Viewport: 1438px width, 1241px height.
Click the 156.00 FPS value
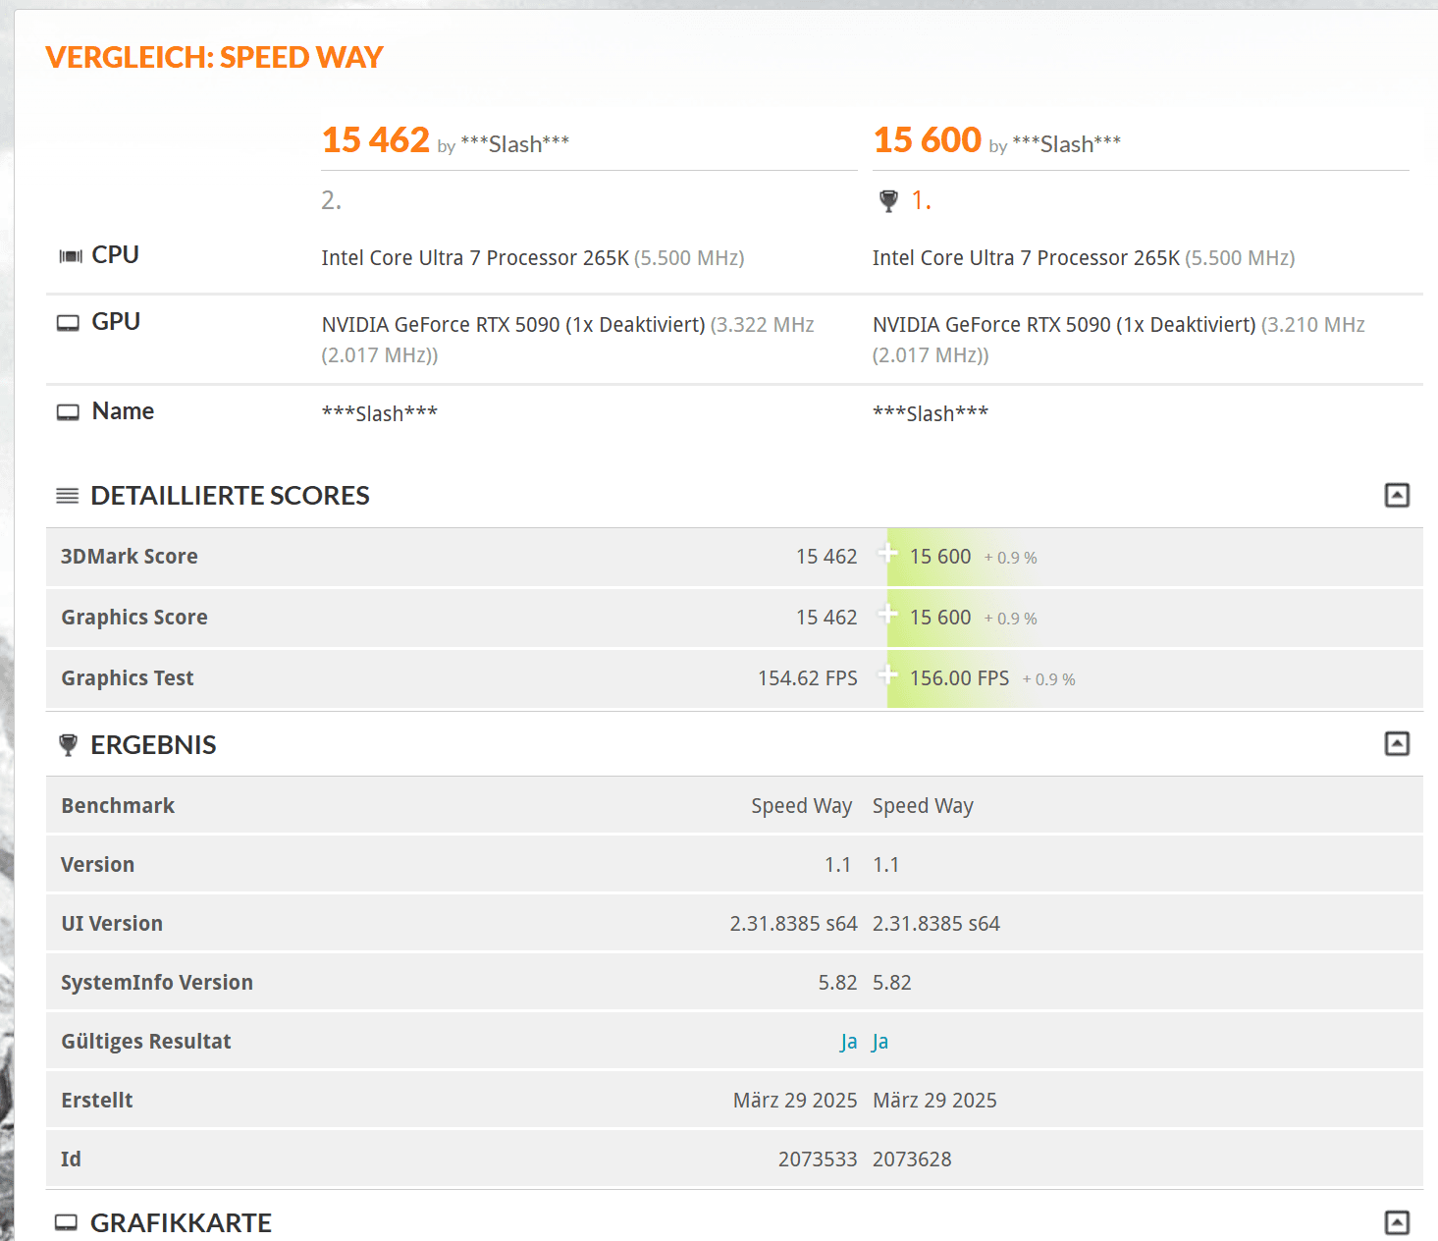[959, 678]
